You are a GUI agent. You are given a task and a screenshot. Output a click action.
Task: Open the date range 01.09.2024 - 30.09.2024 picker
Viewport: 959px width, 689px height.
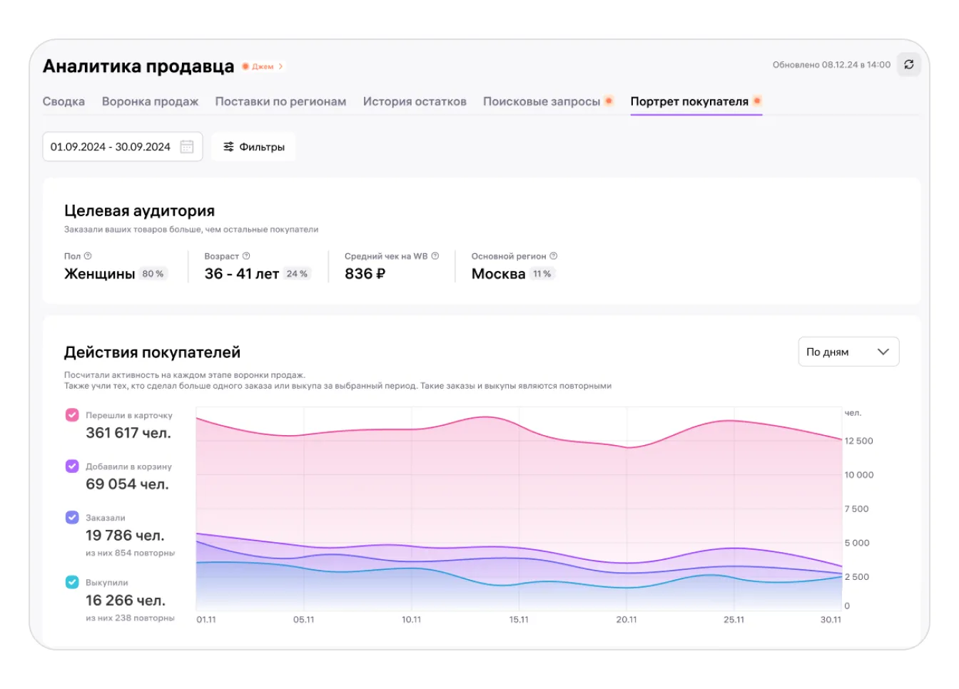pyautogui.click(x=111, y=147)
